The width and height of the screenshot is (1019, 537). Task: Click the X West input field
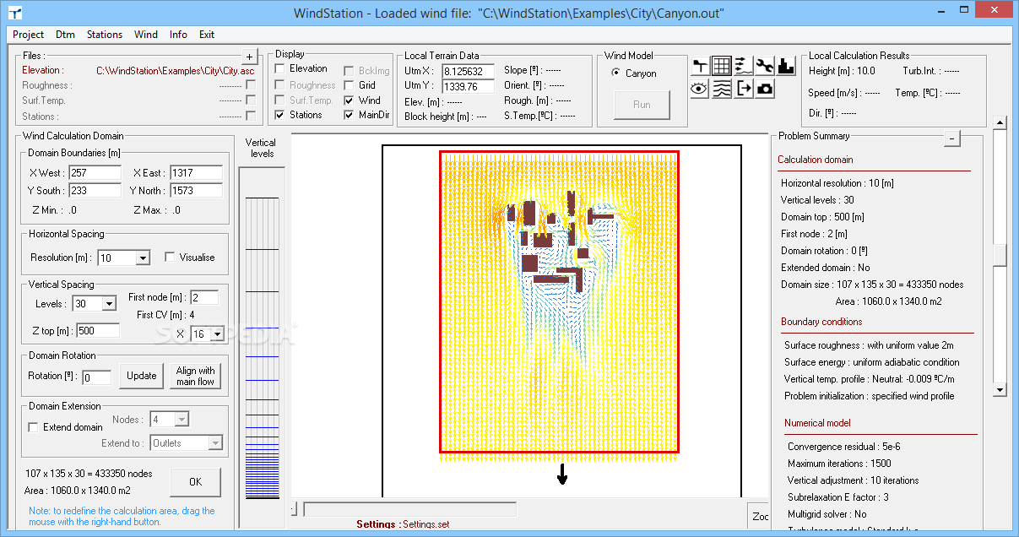(95, 173)
